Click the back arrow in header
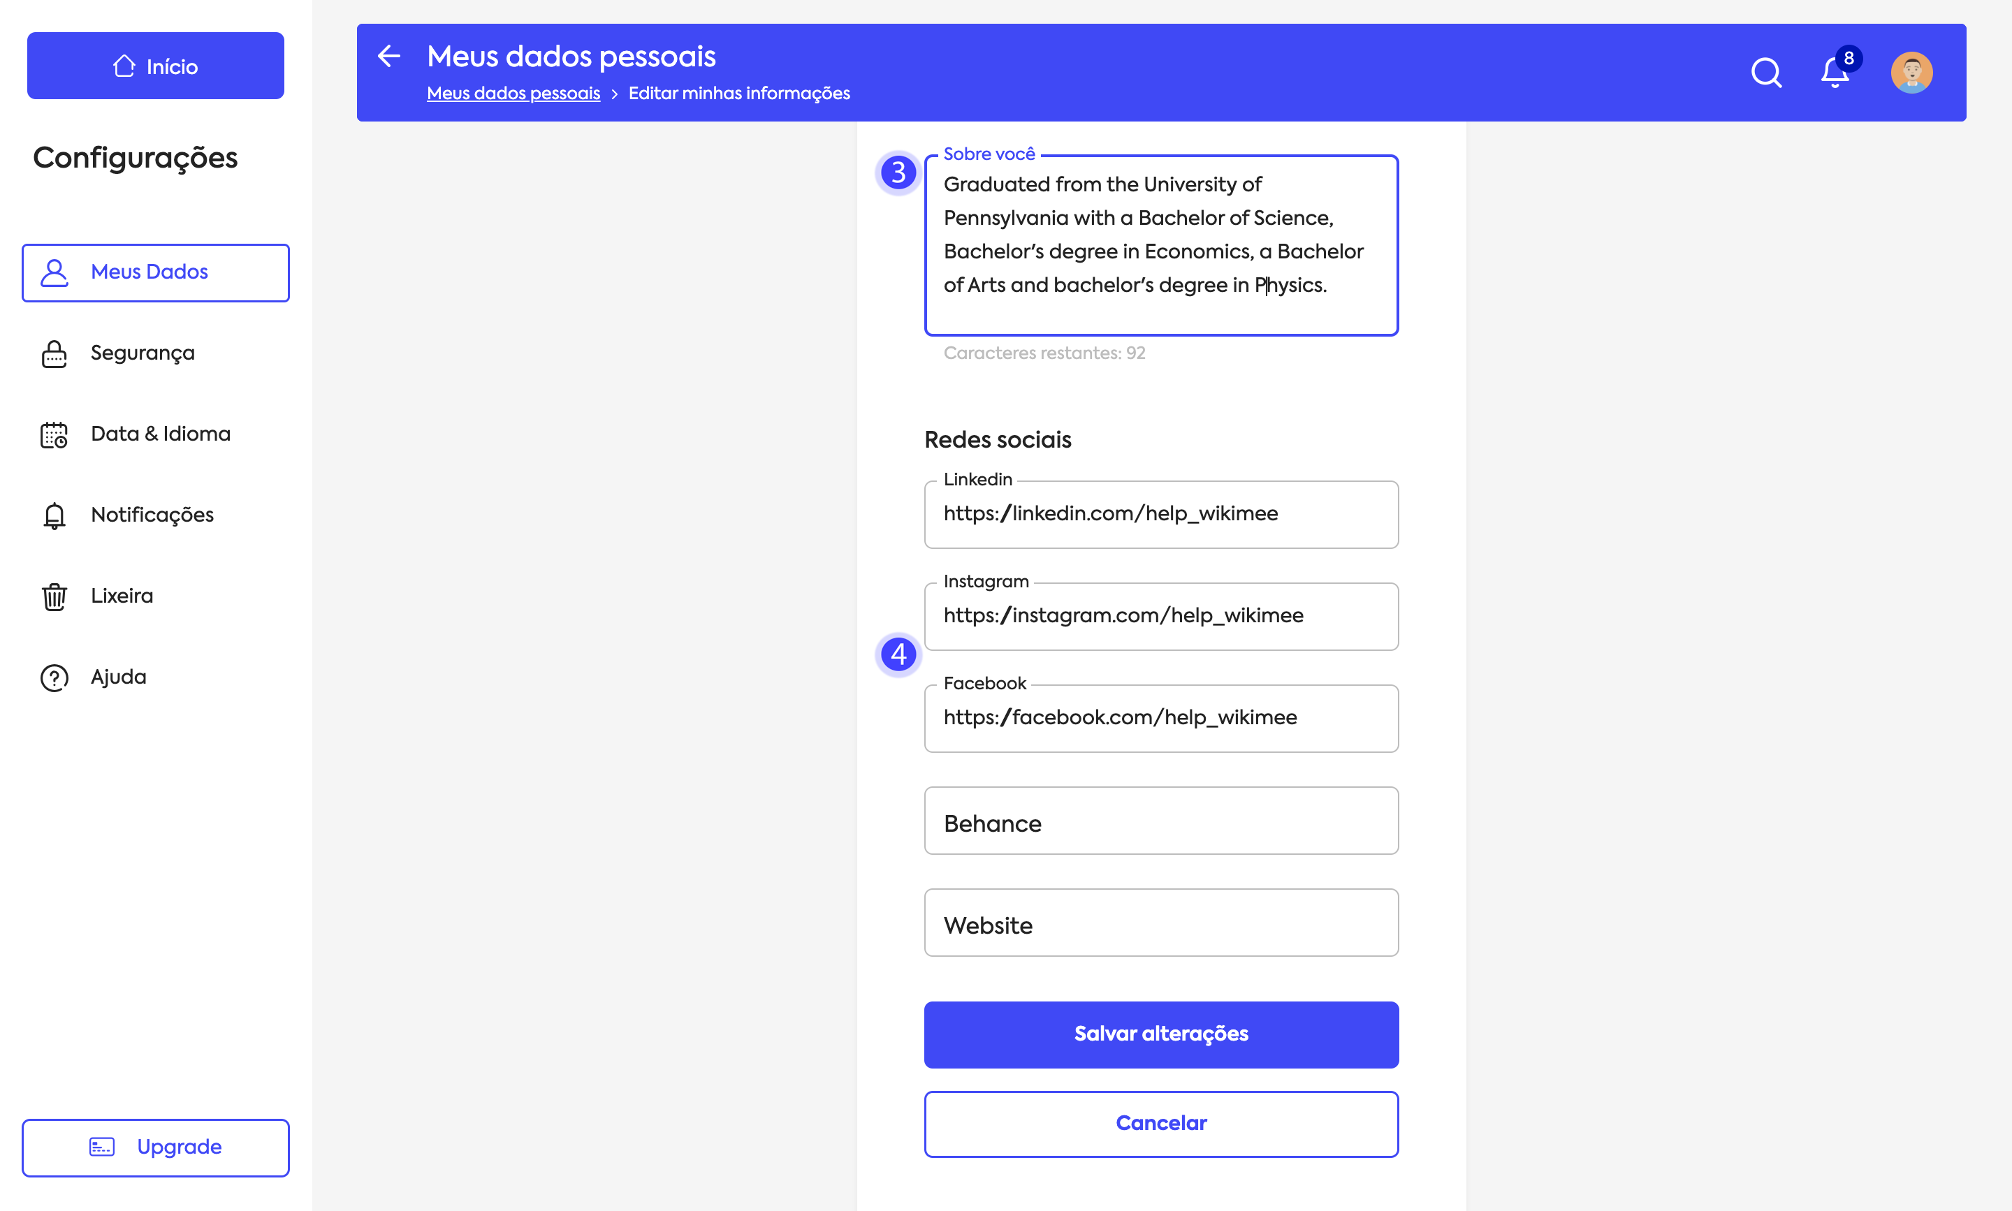This screenshot has width=2012, height=1211. click(x=389, y=57)
